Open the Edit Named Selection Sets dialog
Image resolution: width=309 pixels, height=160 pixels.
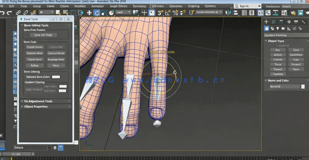click(x=191, y=13)
